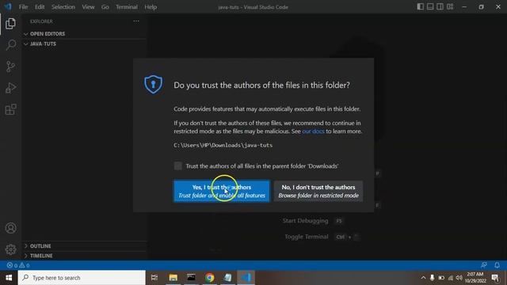Open the File menu
507x285 pixels.
tap(23, 7)
